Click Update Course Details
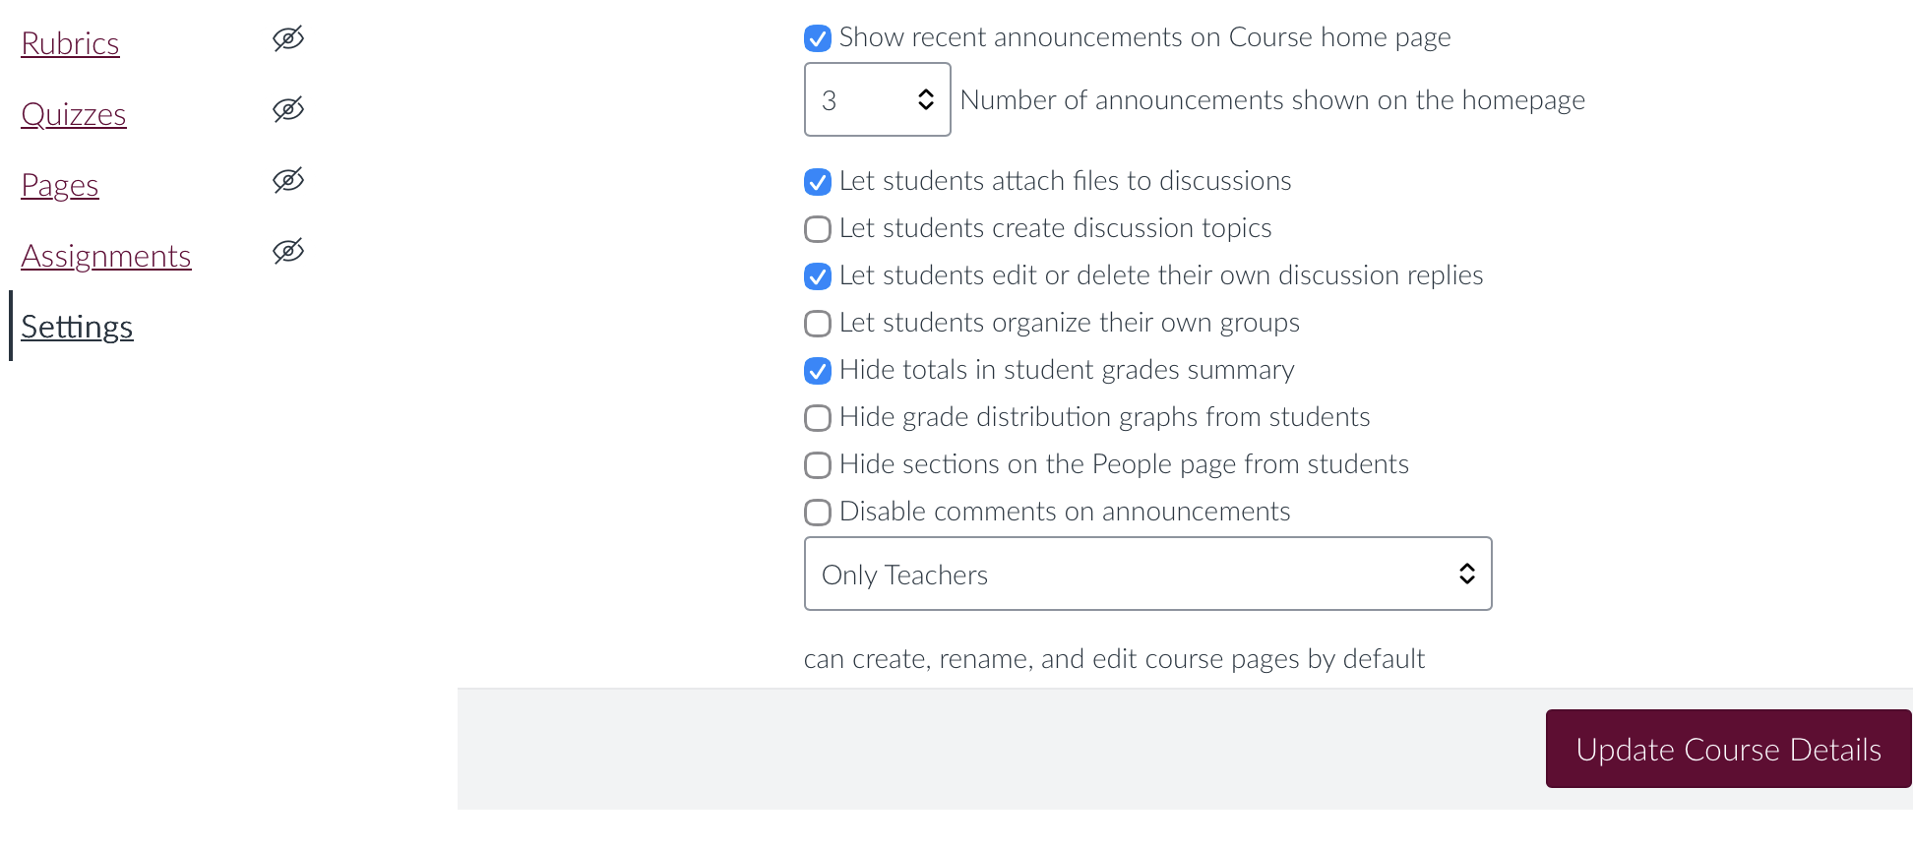This screenshot has height=849, width=1913. tap(1728, 749)
